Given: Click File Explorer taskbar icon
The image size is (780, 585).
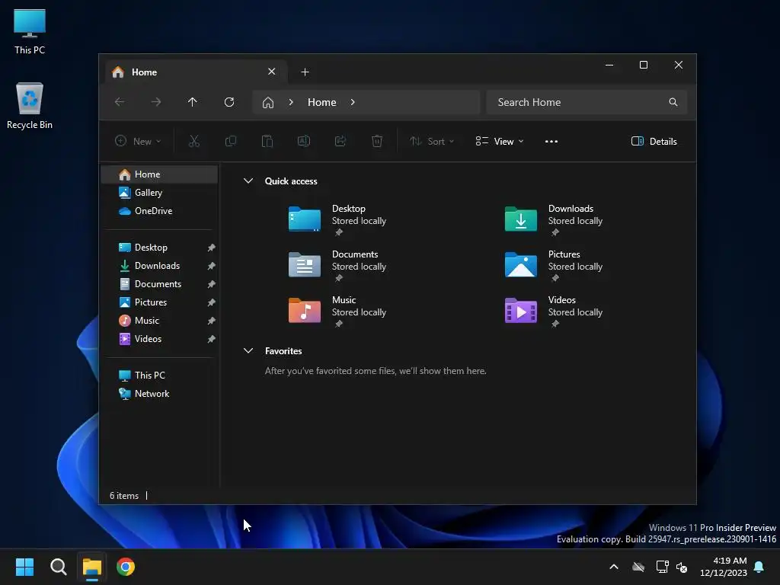Looking at the screenshot, I should coord(92,567).
